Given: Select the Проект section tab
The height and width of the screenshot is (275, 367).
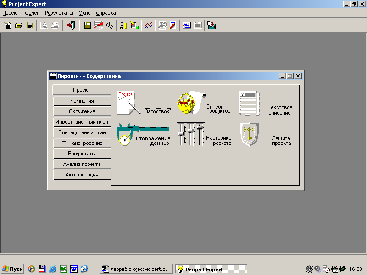Looking at the screenshot, I should [82, 90].
